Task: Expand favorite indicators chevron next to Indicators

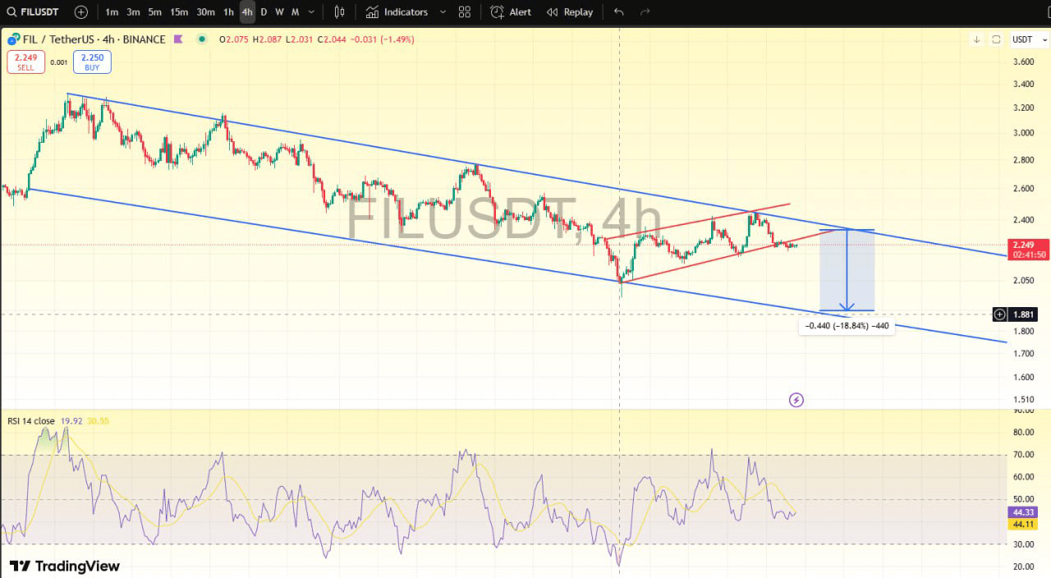Action: click(443, 12)
